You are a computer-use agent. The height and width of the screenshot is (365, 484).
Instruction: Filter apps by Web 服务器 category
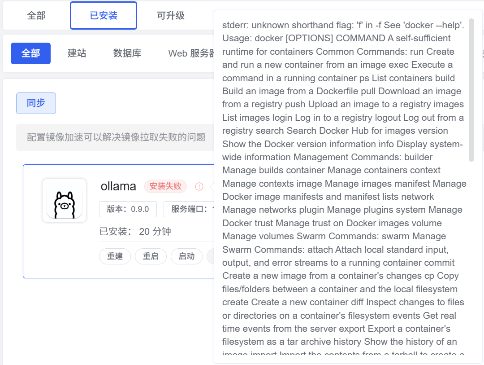point(191,53)
